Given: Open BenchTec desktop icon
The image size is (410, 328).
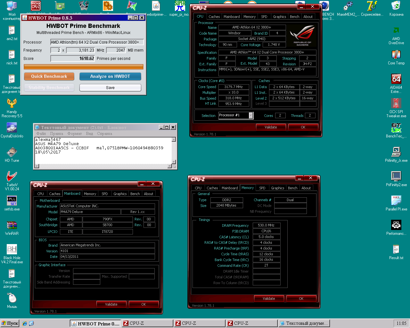Looking at the screenshot, I should coord(396,130).
